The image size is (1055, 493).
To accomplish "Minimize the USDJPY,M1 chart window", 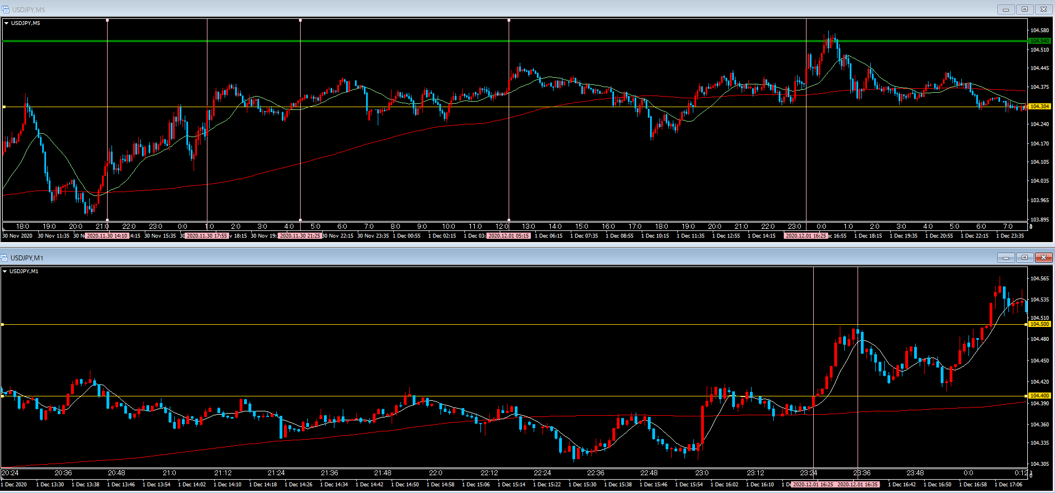I will tap(1006, 258).
